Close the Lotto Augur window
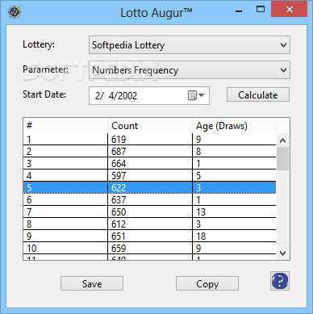The width and height of the screenshot is (313, 314). (290, 10)
